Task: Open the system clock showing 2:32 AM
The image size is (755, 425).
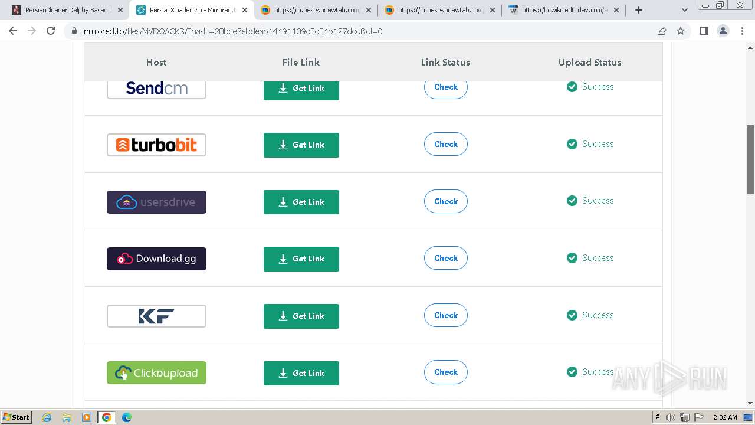Action: (x=725, y=417)
